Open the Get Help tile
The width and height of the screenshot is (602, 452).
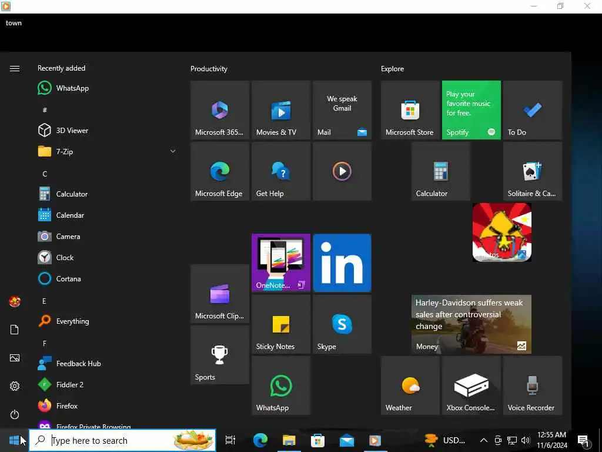pyautogui.click(x=281, y=171)
